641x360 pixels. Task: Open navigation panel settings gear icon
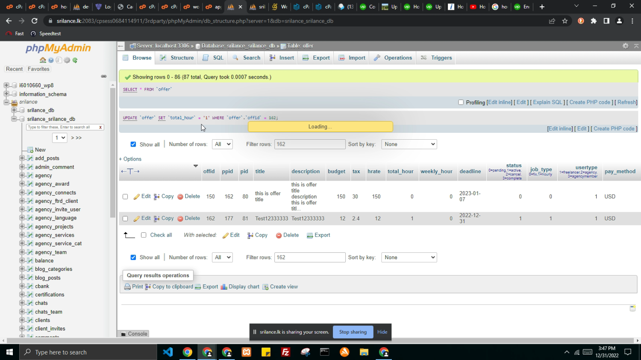pos(67,60)
